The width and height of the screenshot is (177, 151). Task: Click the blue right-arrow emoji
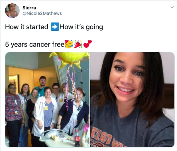coord(55,27)
